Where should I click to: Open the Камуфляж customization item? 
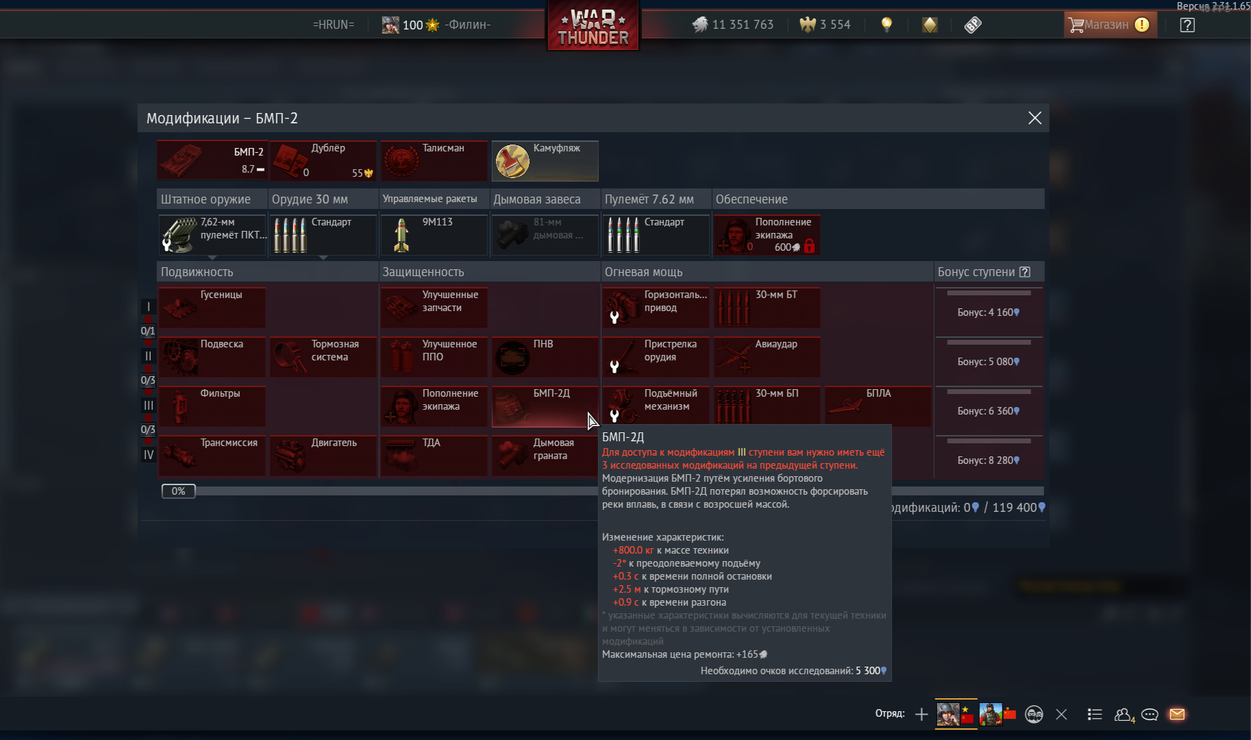coord(545,160)
